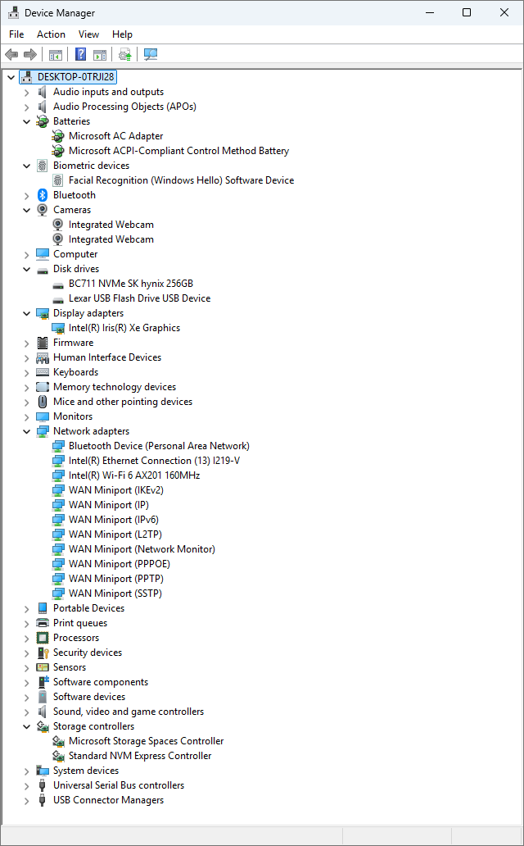Click the Device Manager title bar icon
Viewport: 524px width, 846px height.
point(13,12)
